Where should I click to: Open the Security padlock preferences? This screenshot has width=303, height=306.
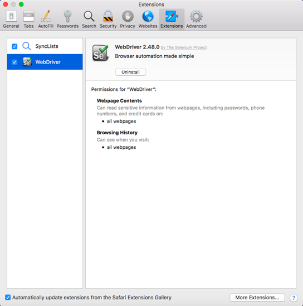108,20
